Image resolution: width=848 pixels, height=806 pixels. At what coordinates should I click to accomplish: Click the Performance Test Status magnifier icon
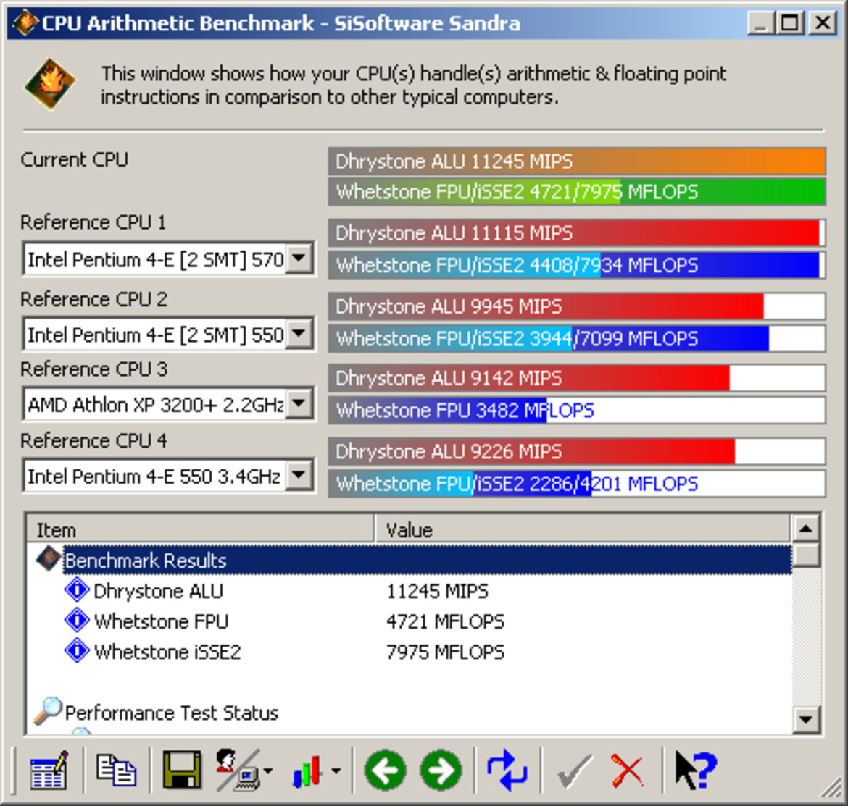click(x=48, y=710)
